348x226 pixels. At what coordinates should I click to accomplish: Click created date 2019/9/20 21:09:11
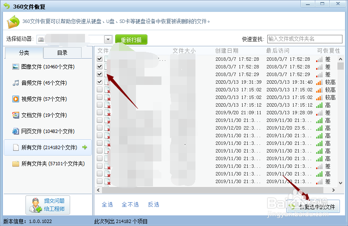coord(238,113)
